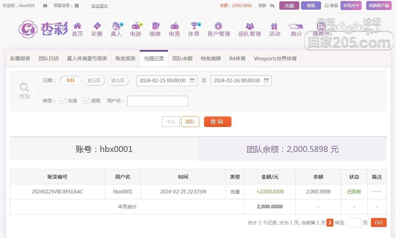The height and width of the screenshot is (238, 396).
Task: Open the mail envelope icon beside username
Action: (45, 6)
